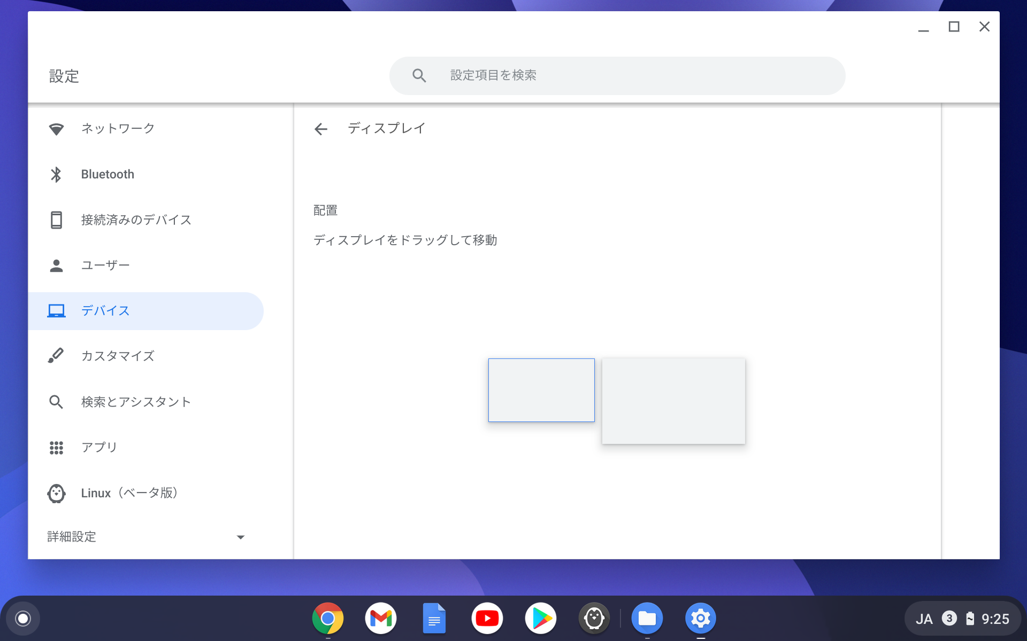Click the 詳細設定 dropdown arrow
The height and width of the screenshot is (641, 1027).
[x=241, y=537]
